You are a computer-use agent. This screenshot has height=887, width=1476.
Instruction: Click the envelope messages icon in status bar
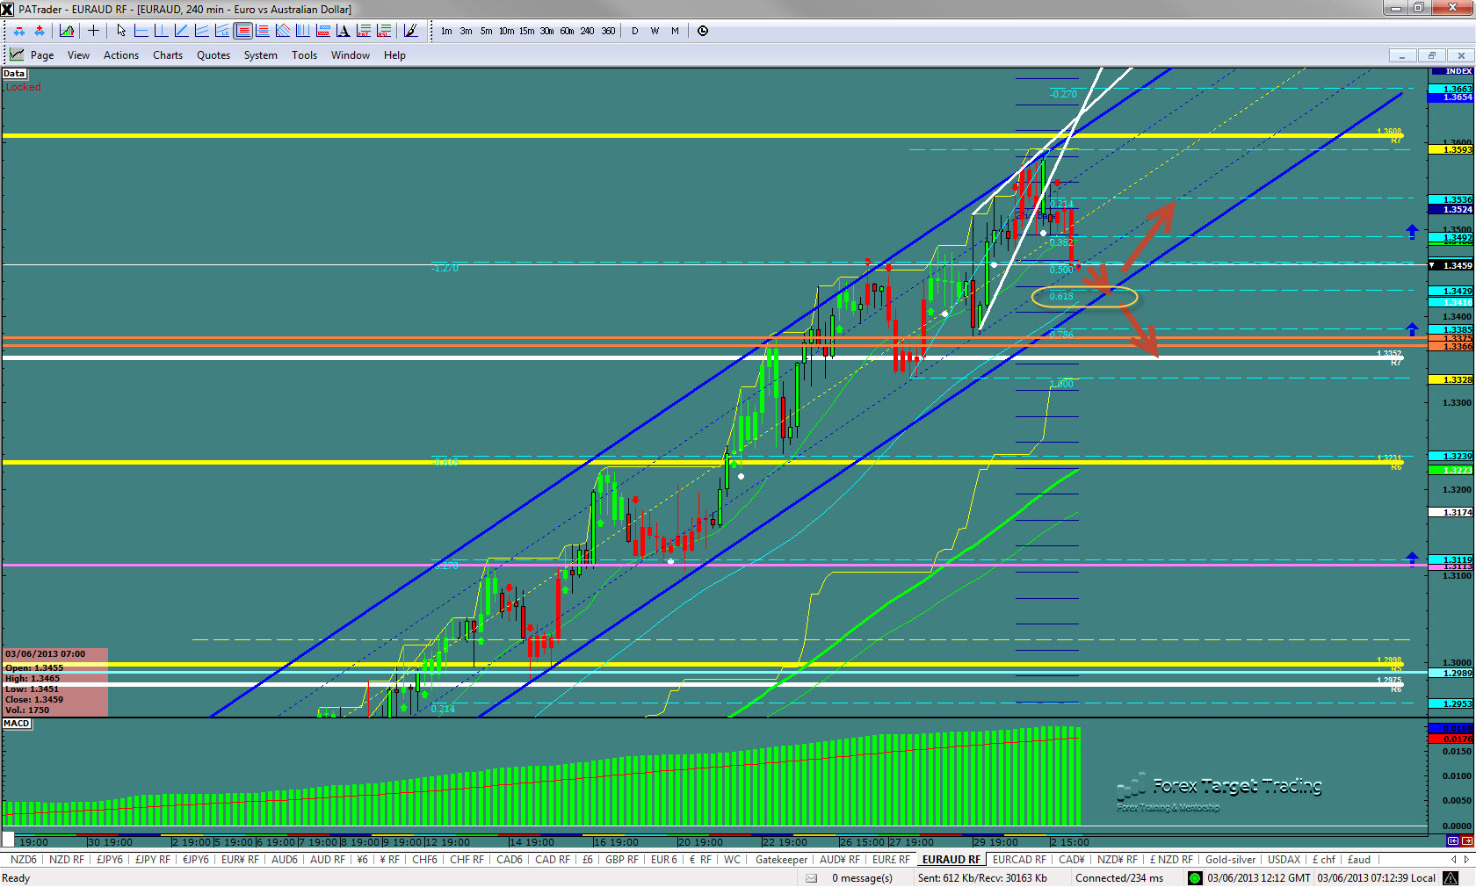pos(811,878)
